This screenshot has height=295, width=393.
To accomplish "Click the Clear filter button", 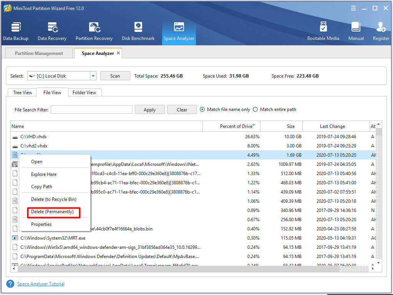I will 182,110.
